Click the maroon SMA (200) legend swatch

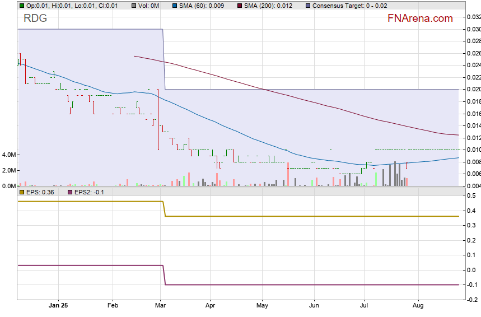pos(240,6)
